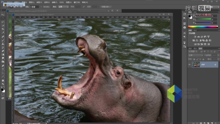Open the Layers panel flyout menu
220x124 pixels.
point(219,48)
